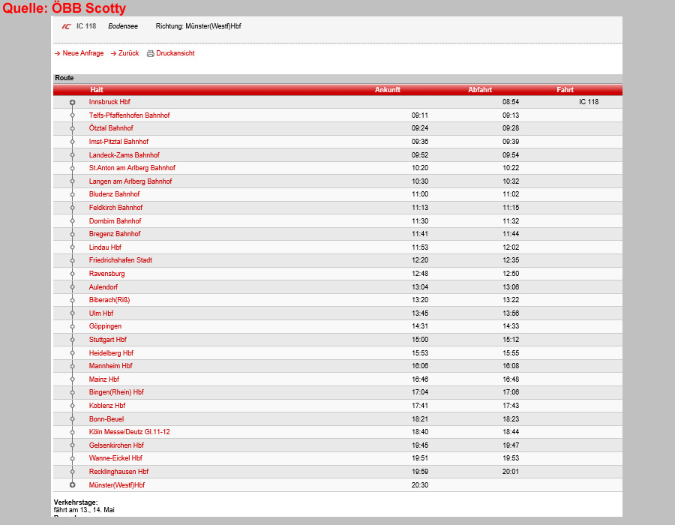This screenshot has width=675, height=525.
Task: Click the Friedrichshafen Stadt link
Action: [x=121, y=260]
